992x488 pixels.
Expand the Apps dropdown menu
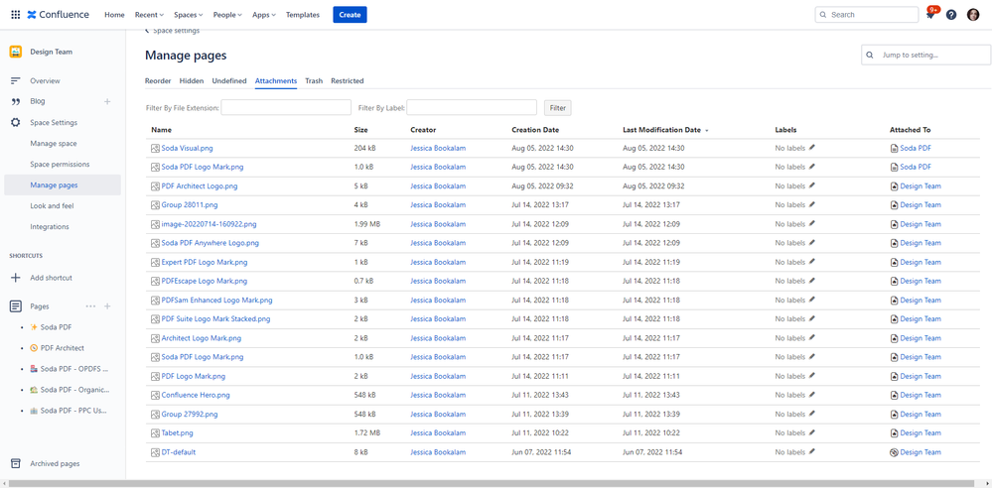pyautogui.click(x=264, y=15)
